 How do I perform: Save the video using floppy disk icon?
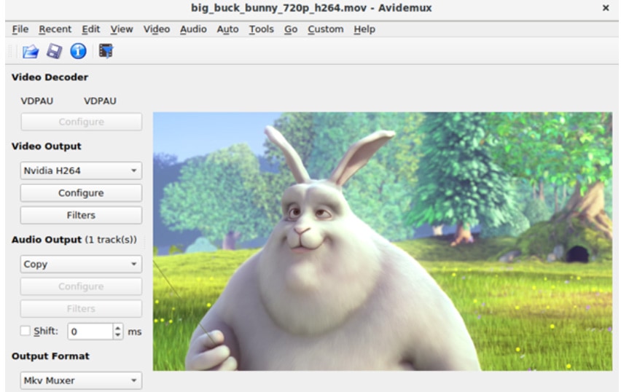coord(54,51)
